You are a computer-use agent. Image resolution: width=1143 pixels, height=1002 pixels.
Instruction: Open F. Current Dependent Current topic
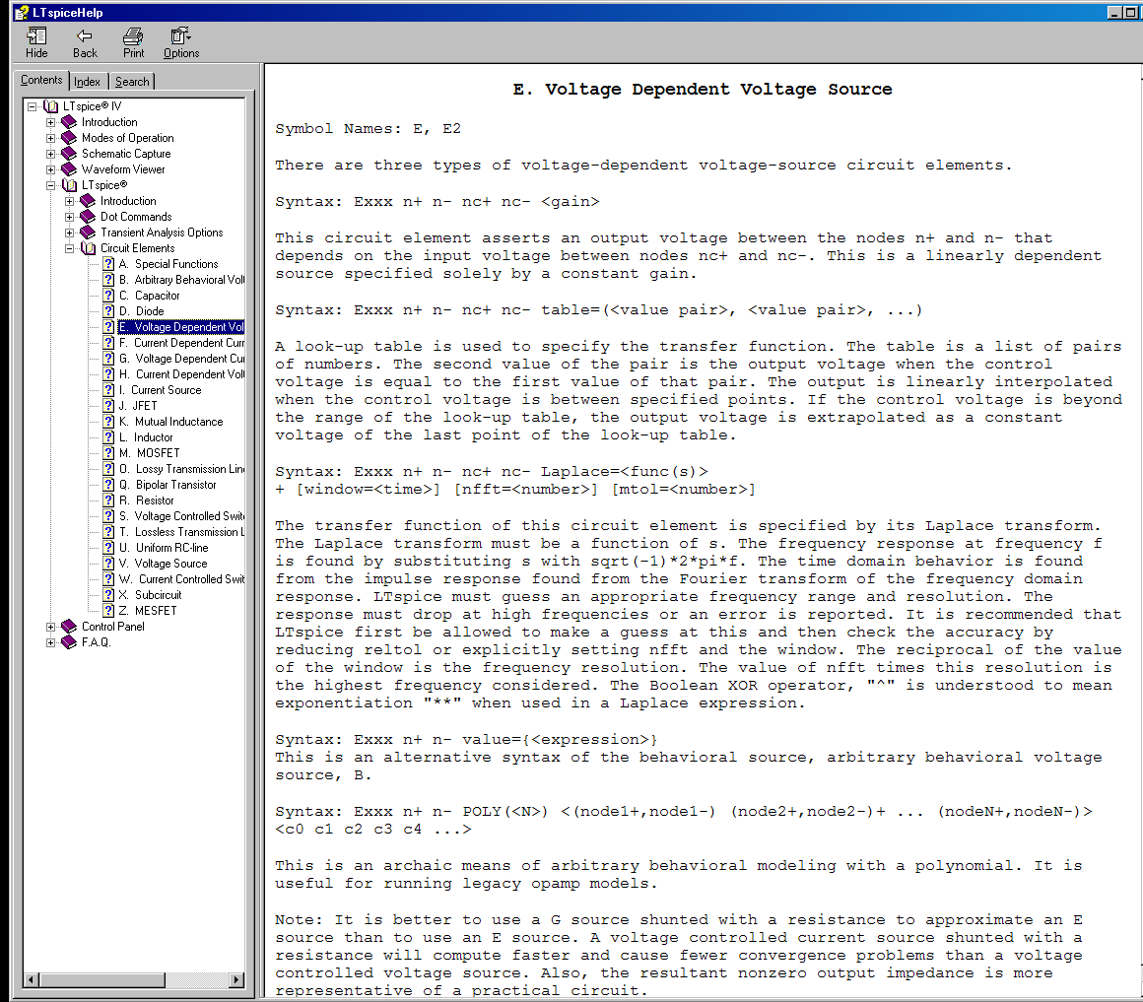[181, 343]
